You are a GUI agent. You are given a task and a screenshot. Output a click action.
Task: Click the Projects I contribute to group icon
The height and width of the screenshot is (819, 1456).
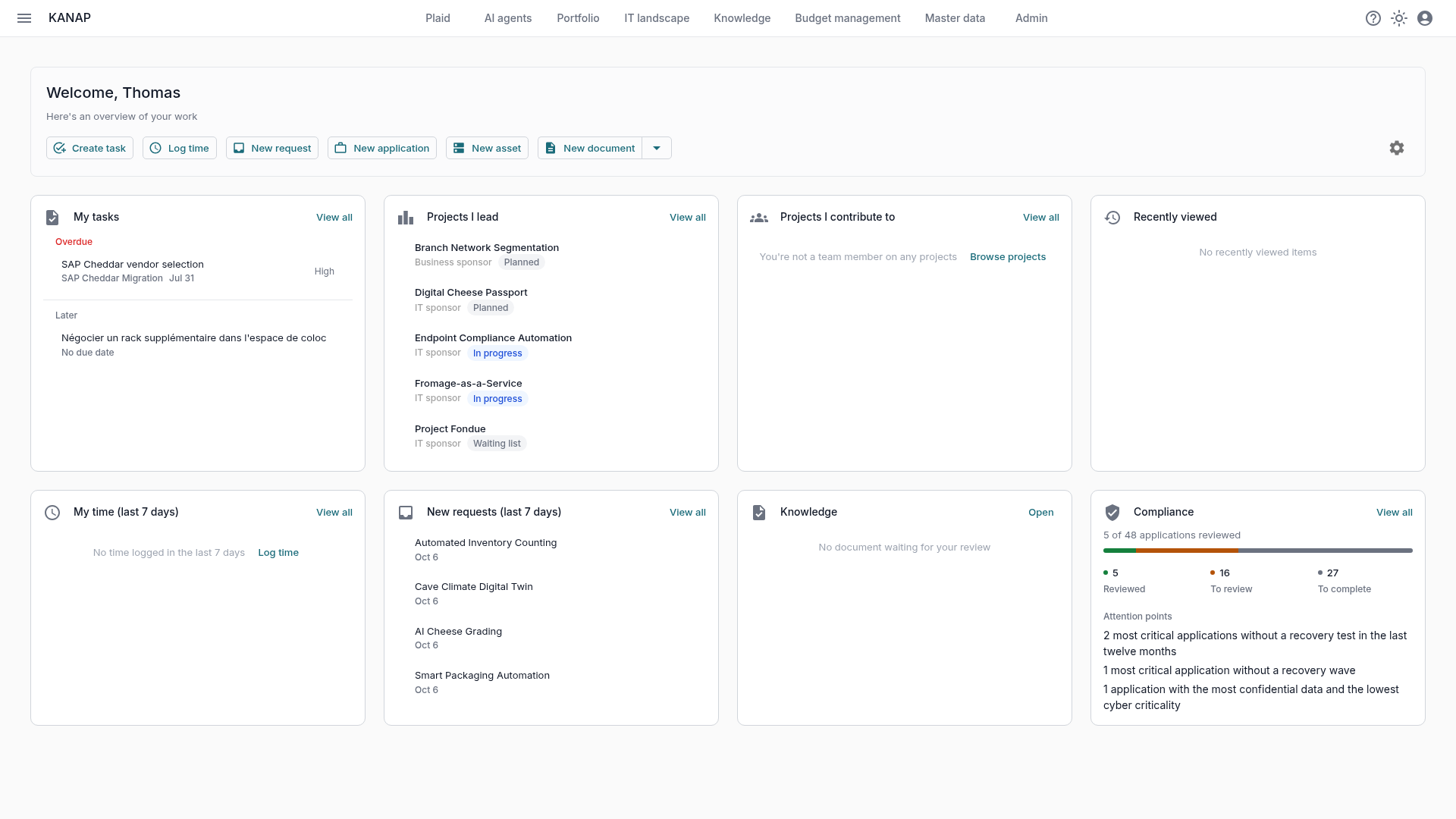coord(759,218)
